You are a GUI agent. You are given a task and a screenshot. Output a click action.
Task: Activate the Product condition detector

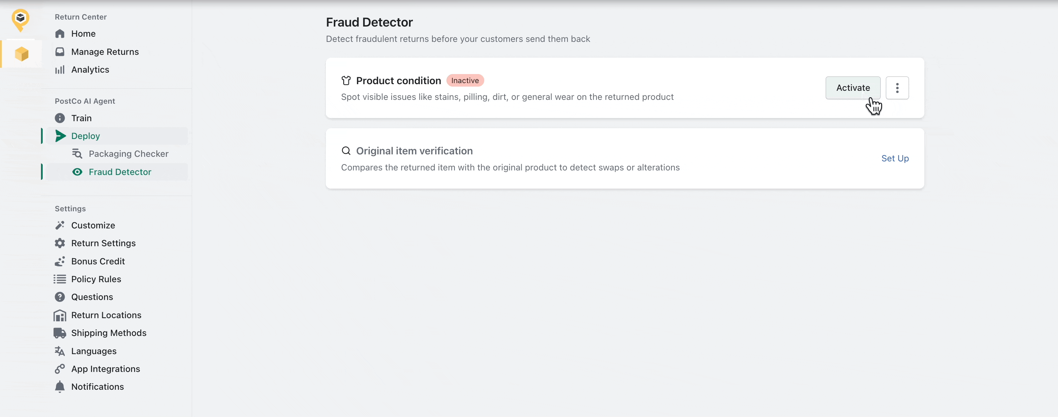tap(853, 88)
